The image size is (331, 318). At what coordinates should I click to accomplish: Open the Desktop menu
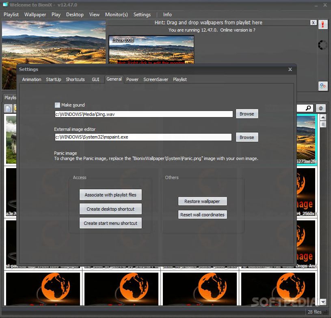75,15
